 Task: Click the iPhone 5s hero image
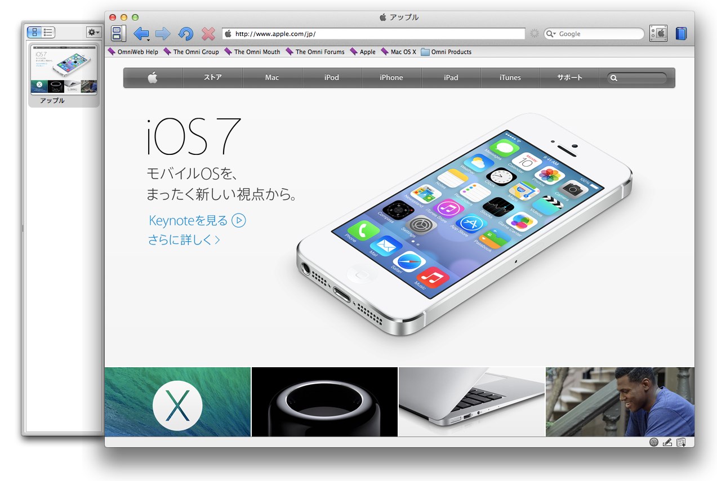[465, 225]
